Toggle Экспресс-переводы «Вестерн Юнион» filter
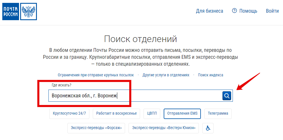Image resolution: width=283 pixels, height=140 pixels. point(164,128)
